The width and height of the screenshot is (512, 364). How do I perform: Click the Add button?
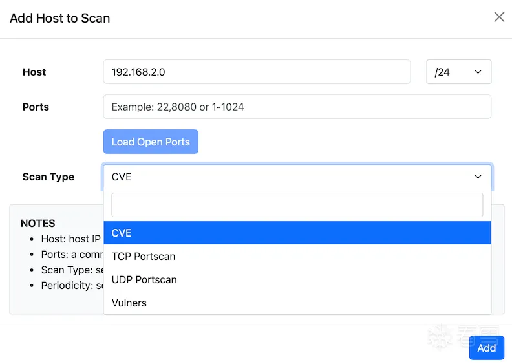tap(486, 348)
